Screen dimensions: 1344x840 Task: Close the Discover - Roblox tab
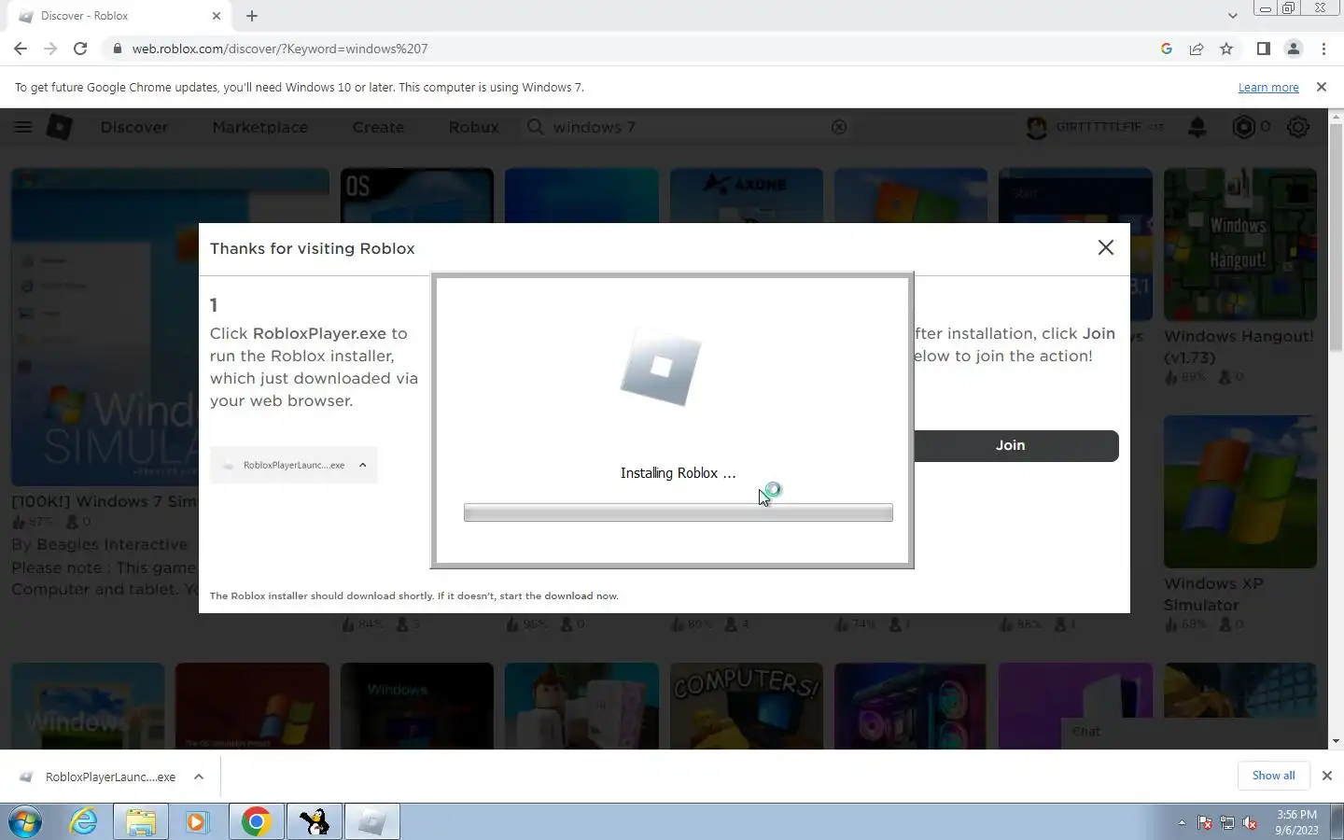click(217, 16)
